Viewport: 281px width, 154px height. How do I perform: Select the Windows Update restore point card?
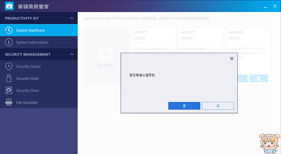pyautogui.click(x=201, y=40)
